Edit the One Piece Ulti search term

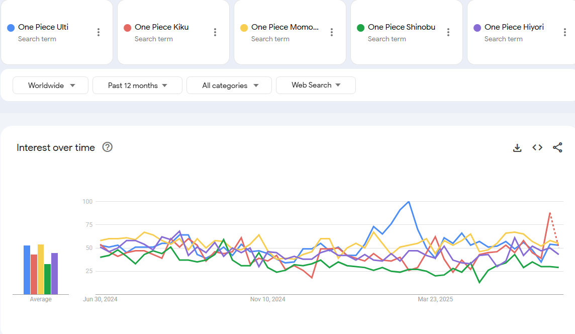click(43, 27)
